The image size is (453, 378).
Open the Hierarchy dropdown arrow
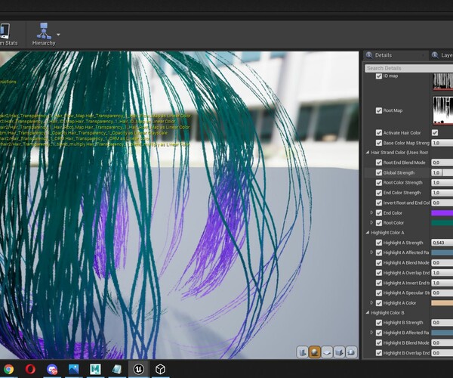(59, 35)
